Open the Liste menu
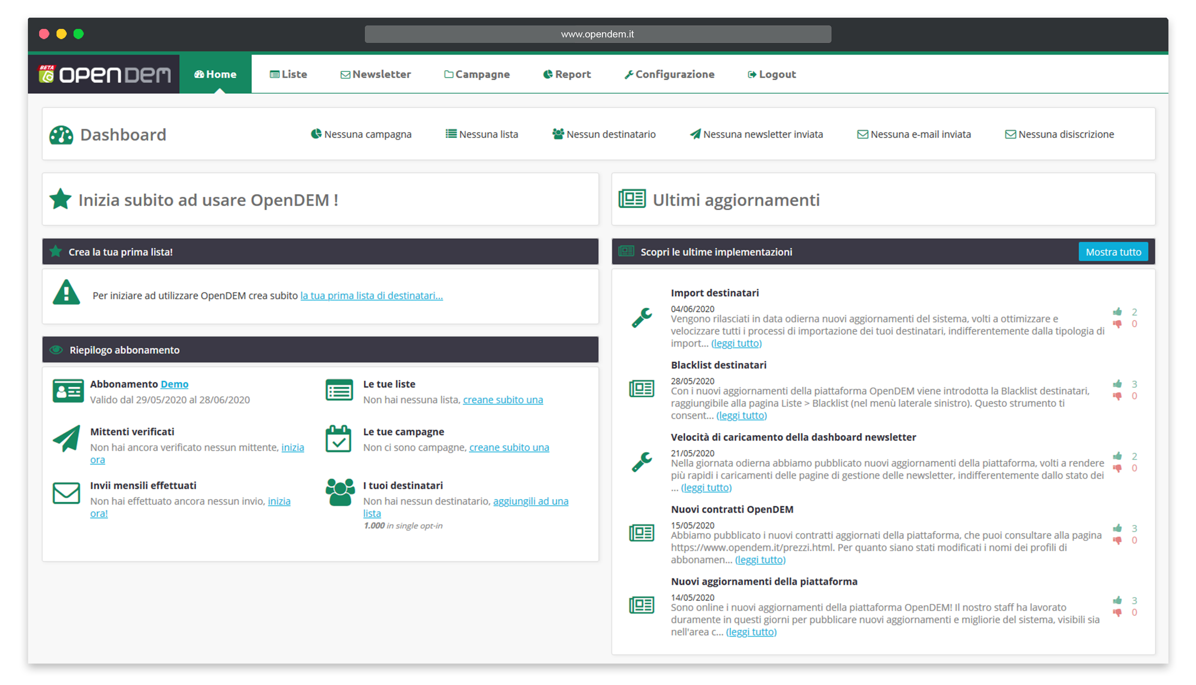Viewport: 1196px width, 685px height. 288,74
